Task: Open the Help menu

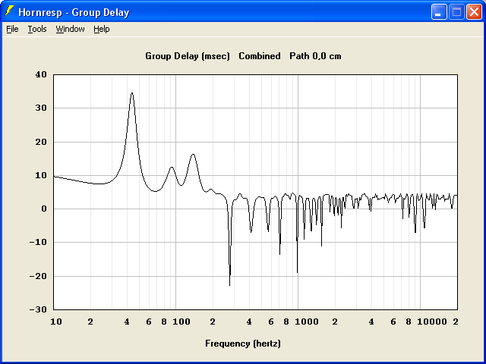Action: (x=102, y=29)
